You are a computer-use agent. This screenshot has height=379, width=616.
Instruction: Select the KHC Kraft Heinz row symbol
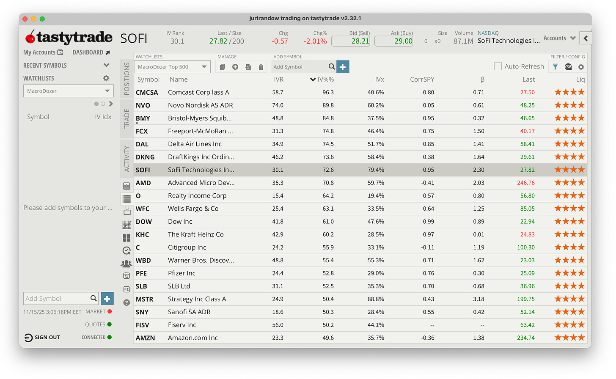pyautogui.click(x=142, y=234)
